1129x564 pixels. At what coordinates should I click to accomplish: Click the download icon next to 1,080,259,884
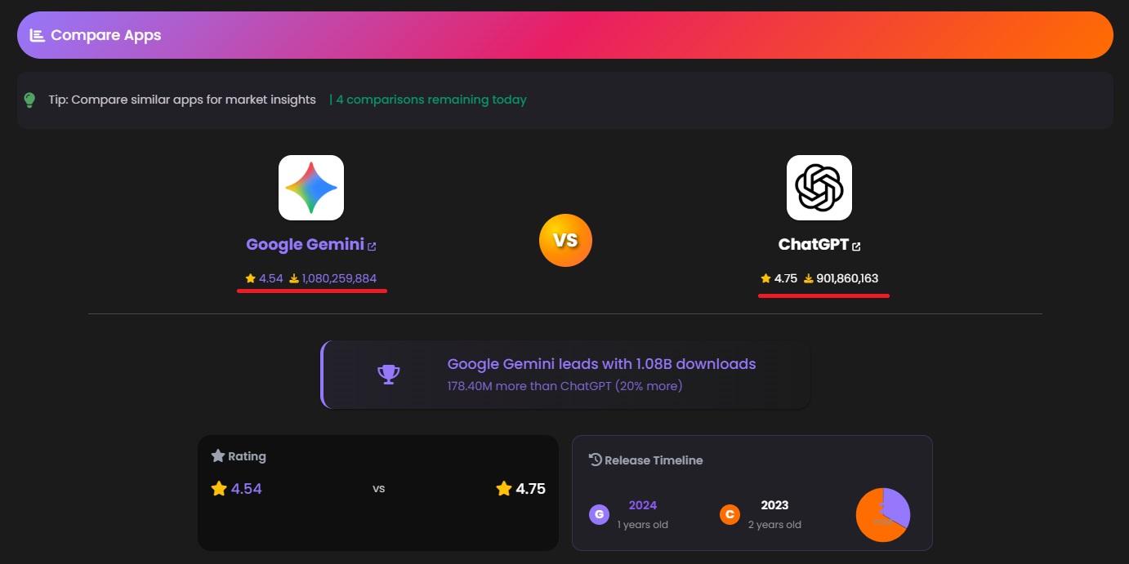[x=293, y=279]
